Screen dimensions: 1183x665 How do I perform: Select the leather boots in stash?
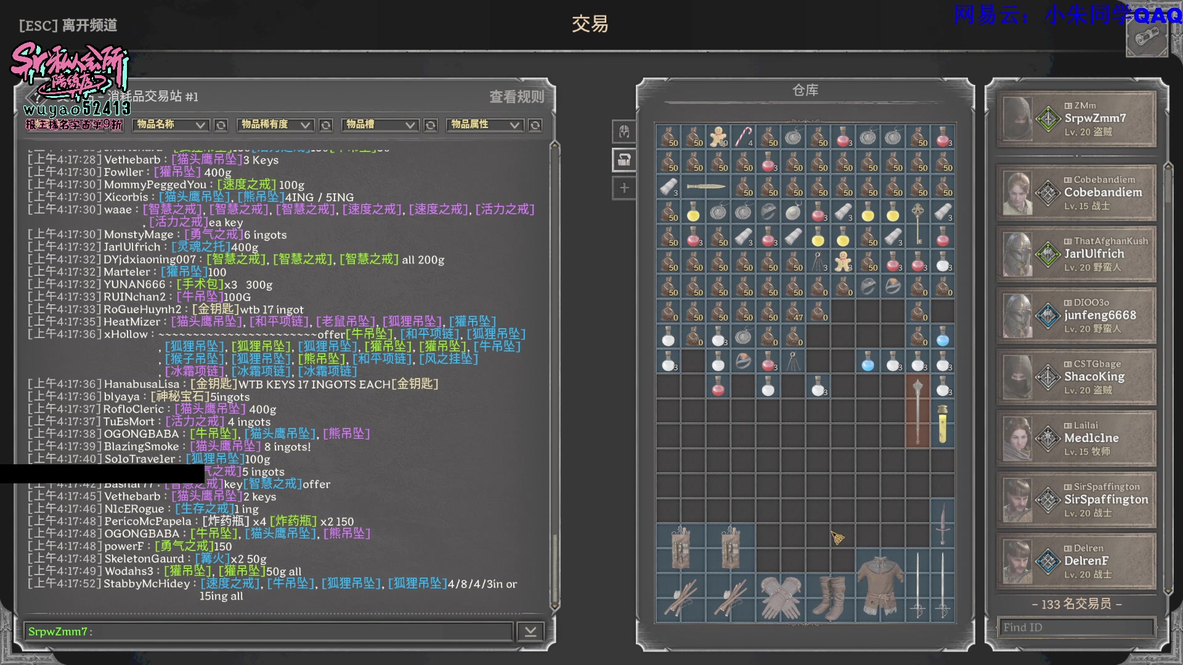coord(830,597)
